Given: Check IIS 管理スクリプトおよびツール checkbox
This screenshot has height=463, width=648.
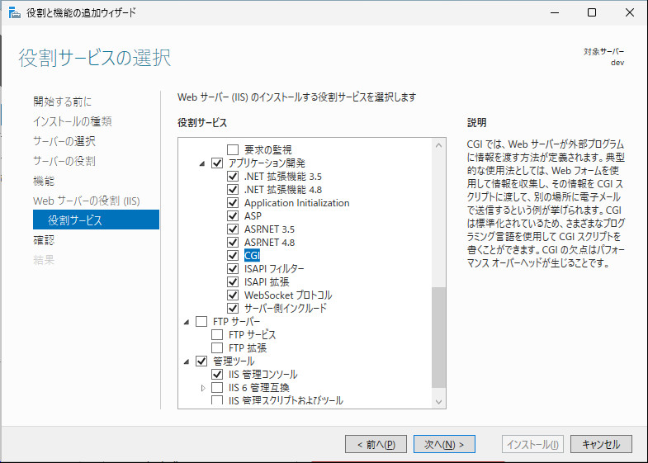Looking at the screenshot, I should 217,400.
